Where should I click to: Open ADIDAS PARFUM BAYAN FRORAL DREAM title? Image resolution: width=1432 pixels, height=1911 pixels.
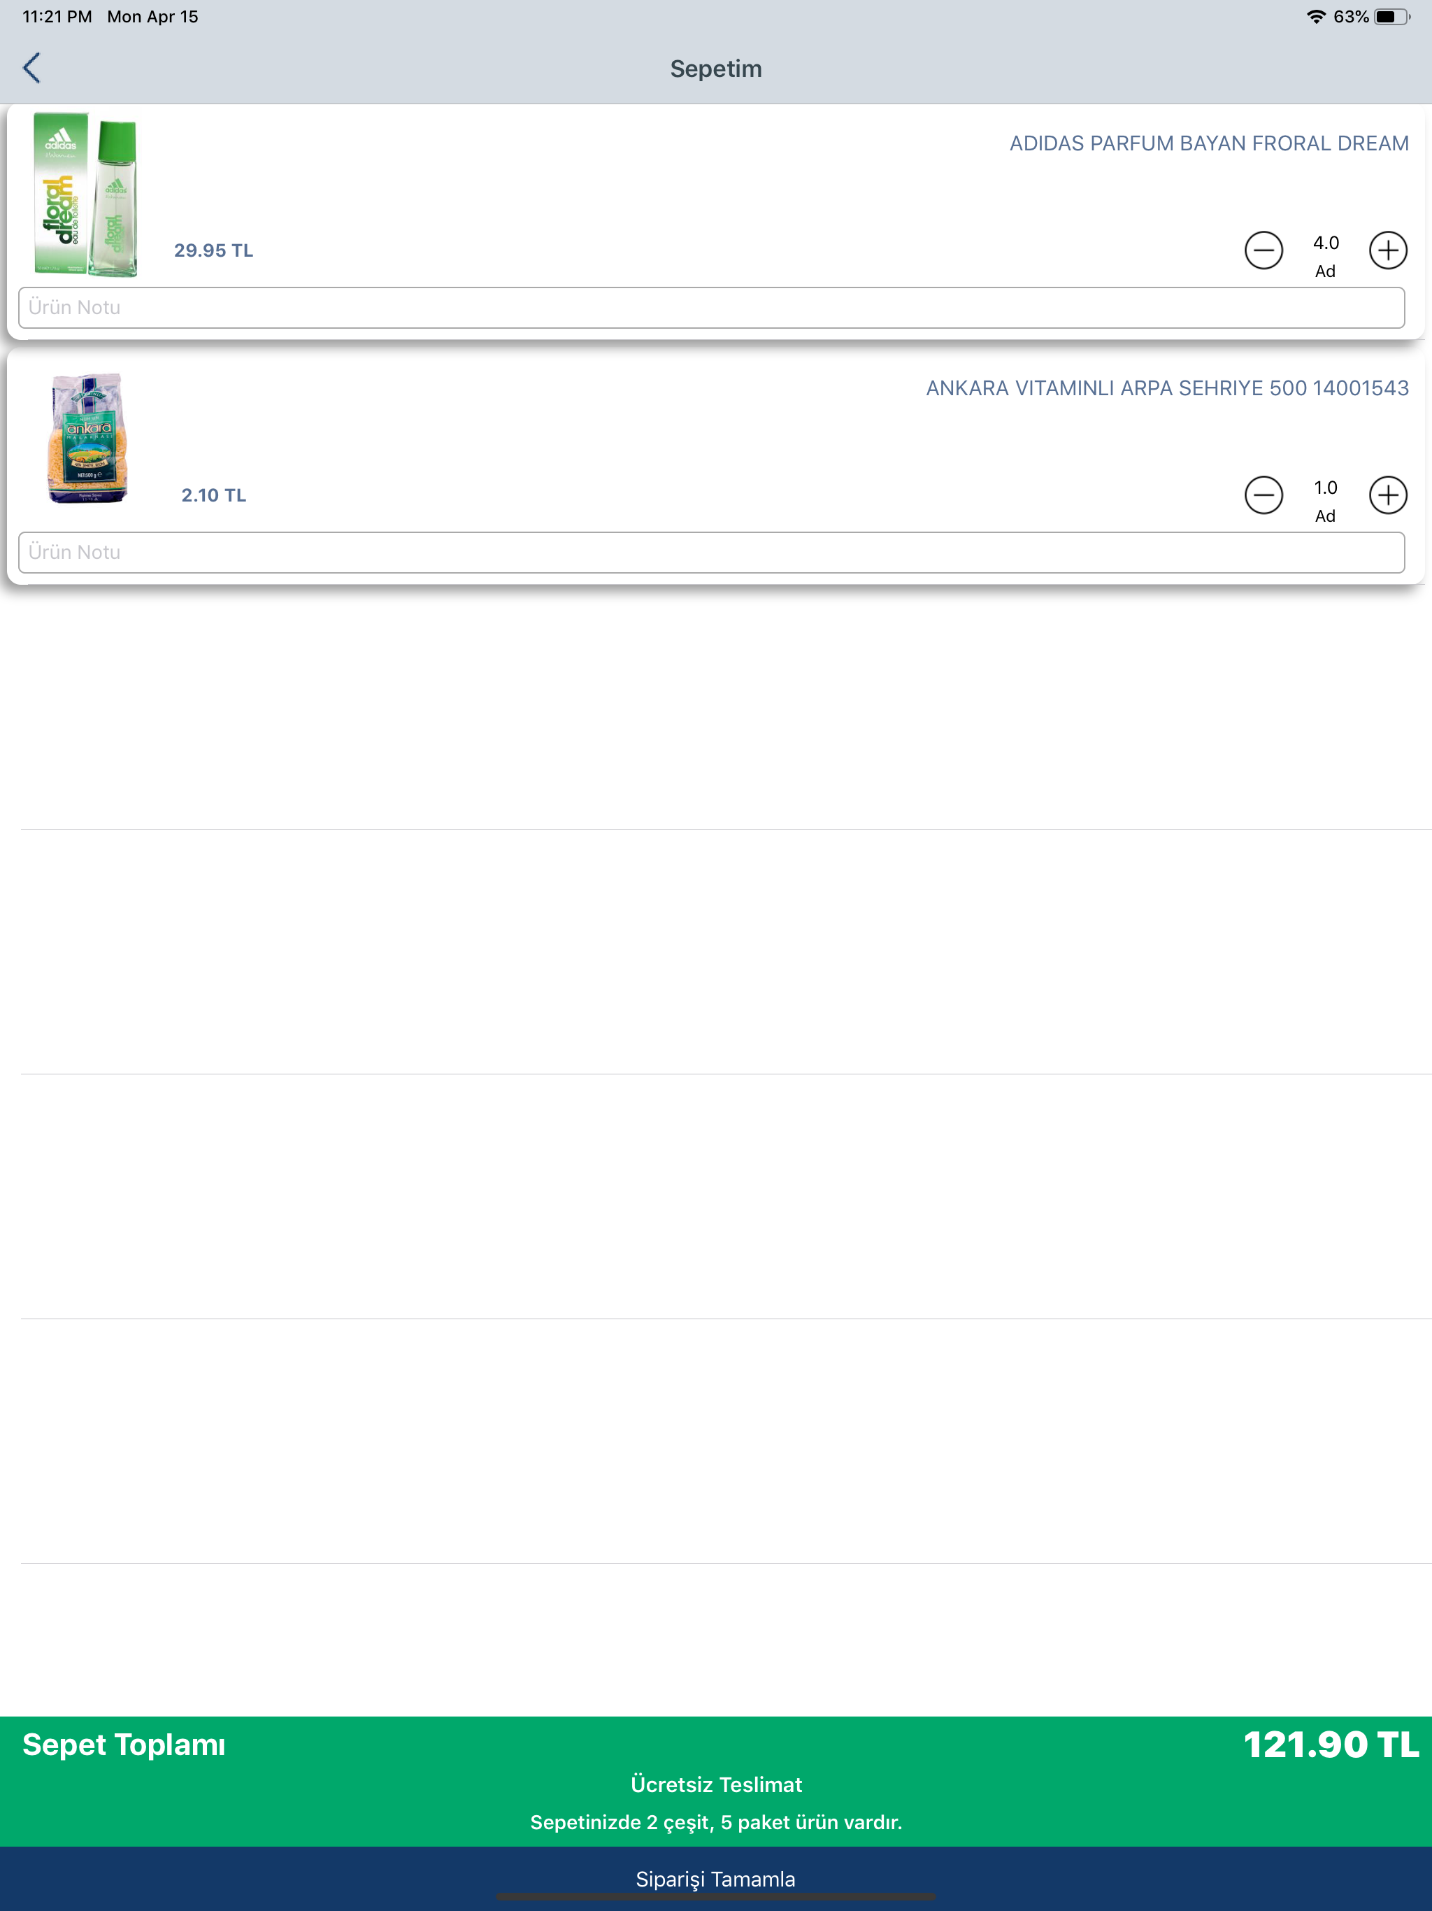tap(1209, 143)
